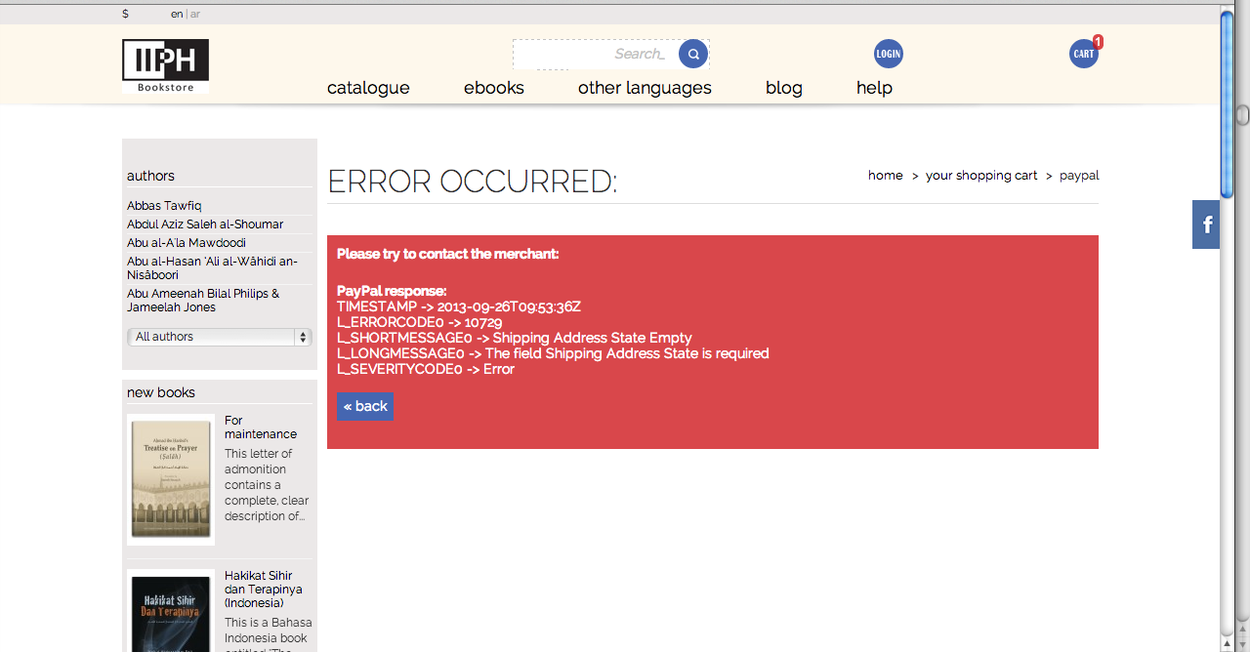Open the other languages menu
Screen dimensions: 1250x652
(x=645, y=88)
